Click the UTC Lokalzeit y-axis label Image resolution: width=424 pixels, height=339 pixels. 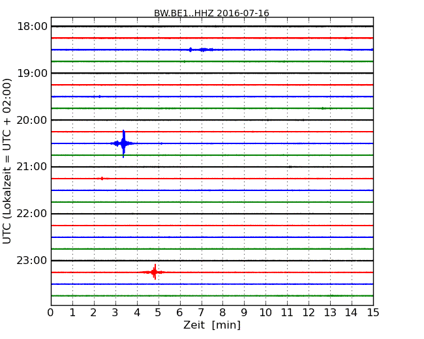click(7, 161)
